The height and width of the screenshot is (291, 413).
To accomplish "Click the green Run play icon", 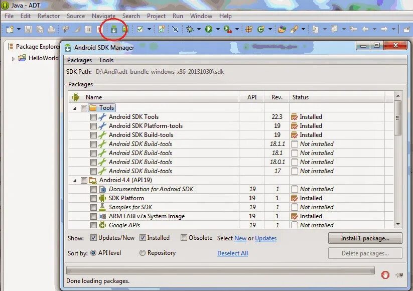I will (x=209, y=29).
